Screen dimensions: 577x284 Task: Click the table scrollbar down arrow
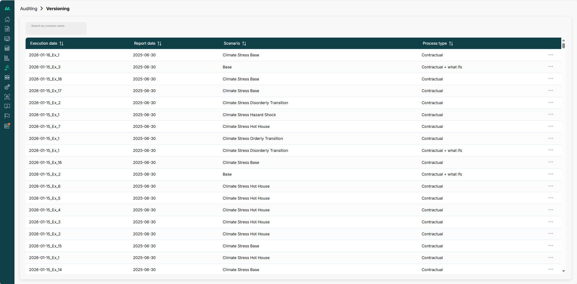(x=563, y=271)
